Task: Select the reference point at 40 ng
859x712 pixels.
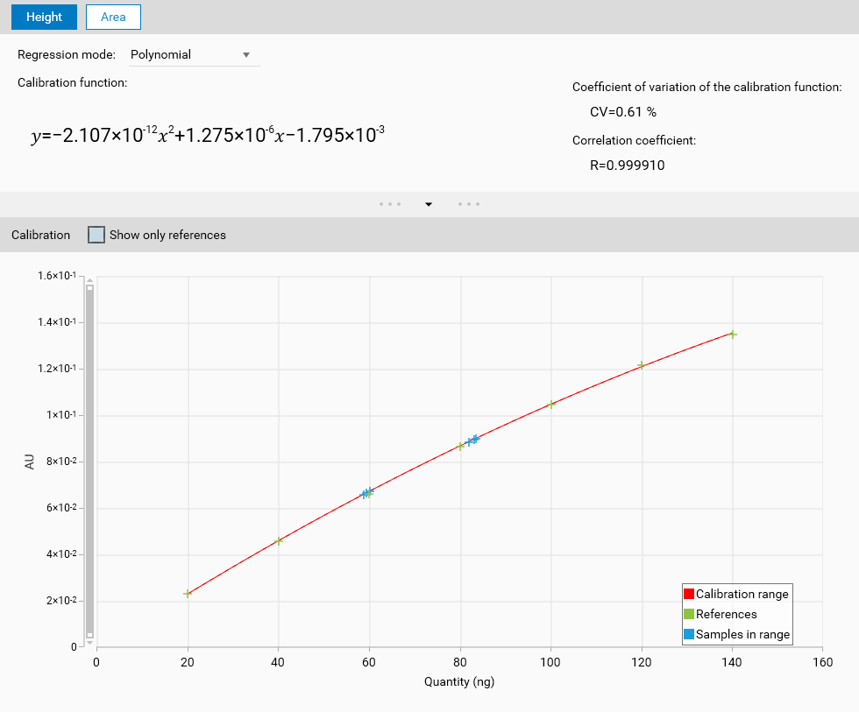Action: [x=279, y=541]
